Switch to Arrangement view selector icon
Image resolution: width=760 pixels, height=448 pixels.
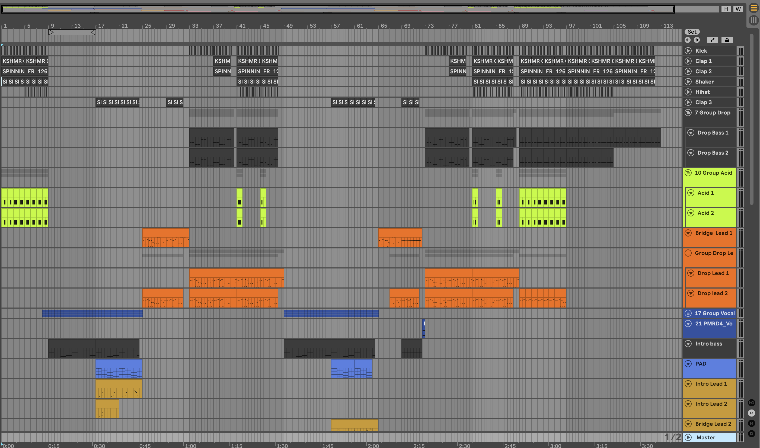[754, 8]
